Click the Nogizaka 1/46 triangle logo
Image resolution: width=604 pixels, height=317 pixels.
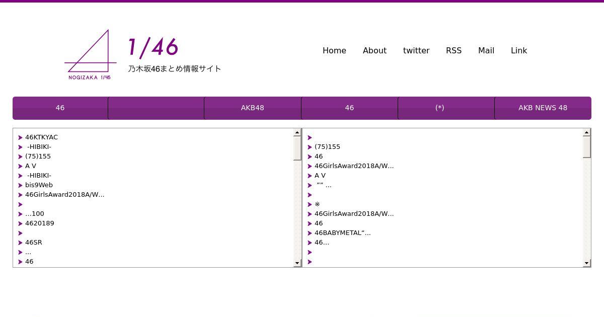coord(90,55)
